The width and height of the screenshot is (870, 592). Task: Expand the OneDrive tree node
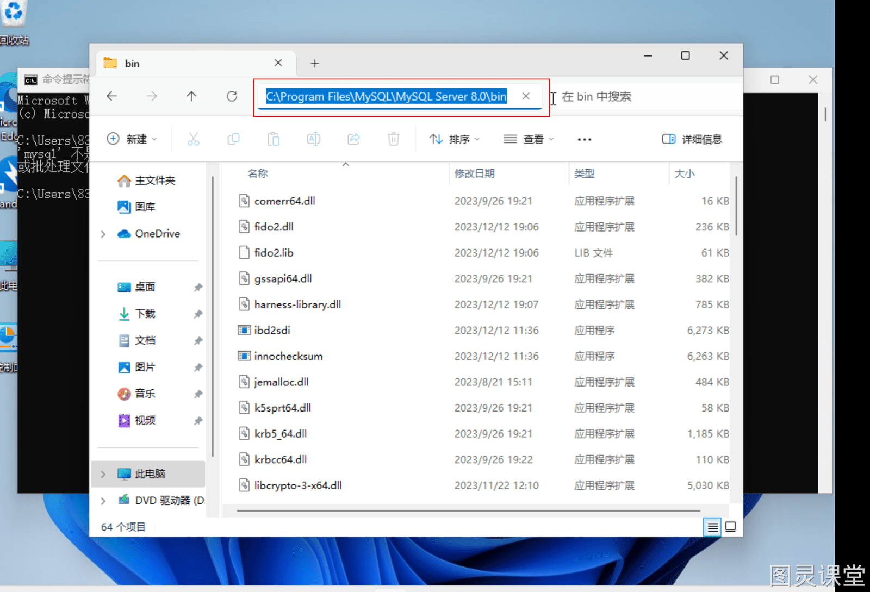103,234
